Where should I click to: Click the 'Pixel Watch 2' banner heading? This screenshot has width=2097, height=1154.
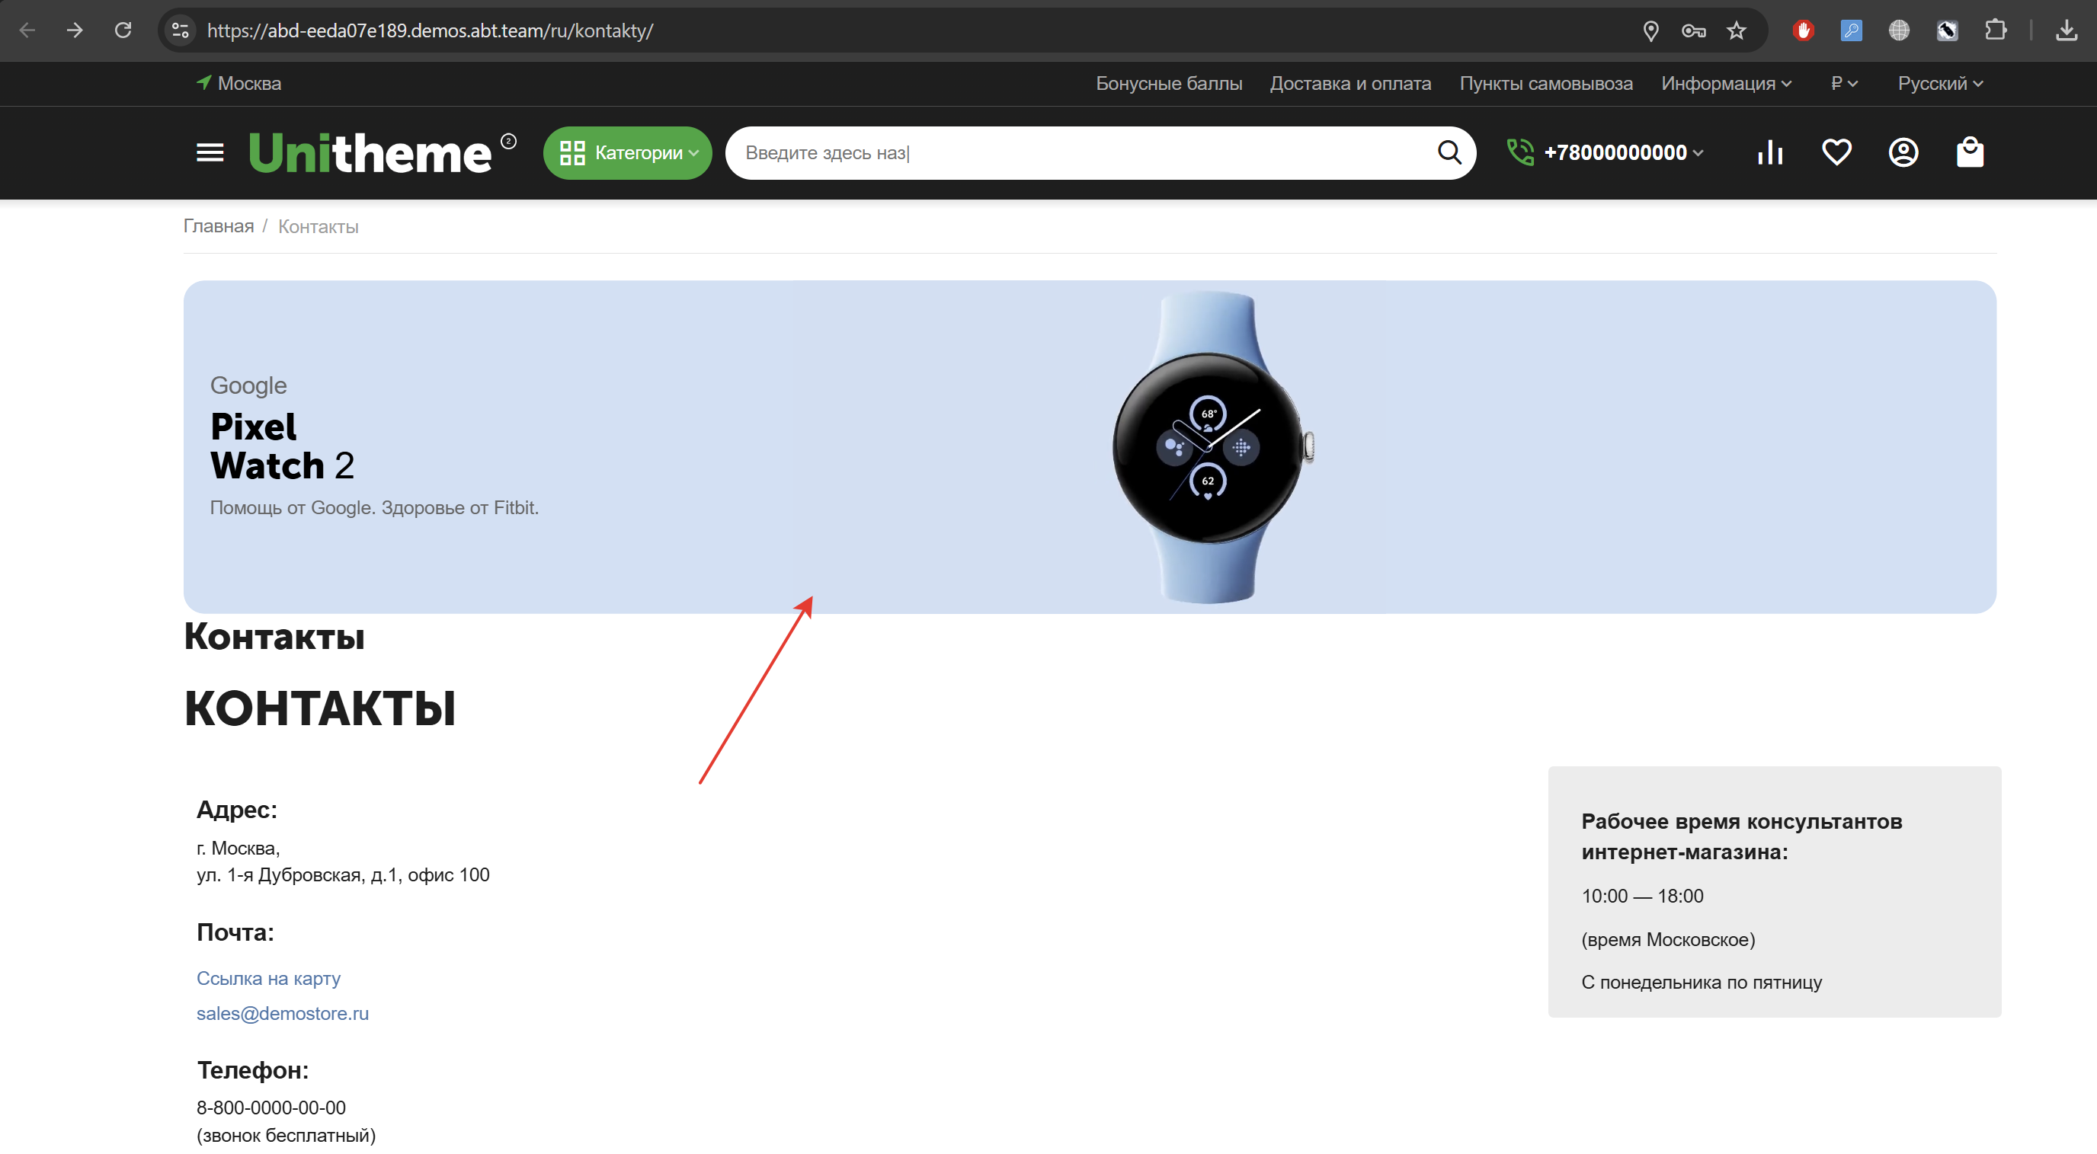pos(282,446)
